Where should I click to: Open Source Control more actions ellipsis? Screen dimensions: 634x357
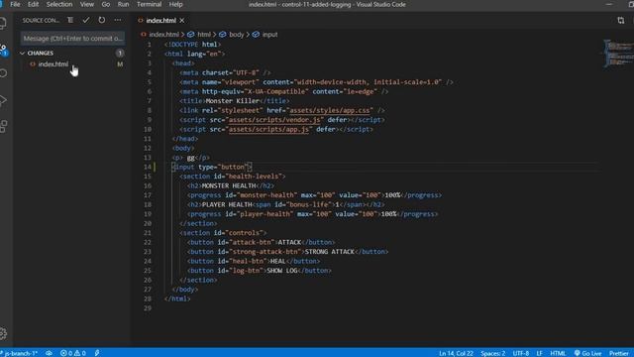(x=118, y=20)
